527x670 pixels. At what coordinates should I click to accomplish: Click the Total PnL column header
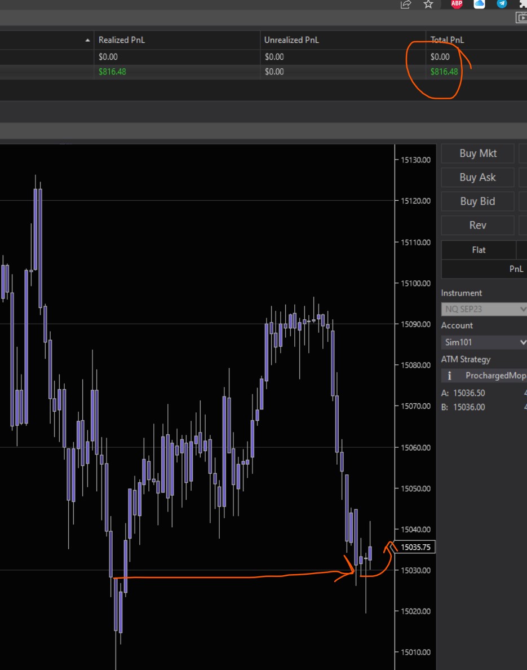[x=447, y=39]
